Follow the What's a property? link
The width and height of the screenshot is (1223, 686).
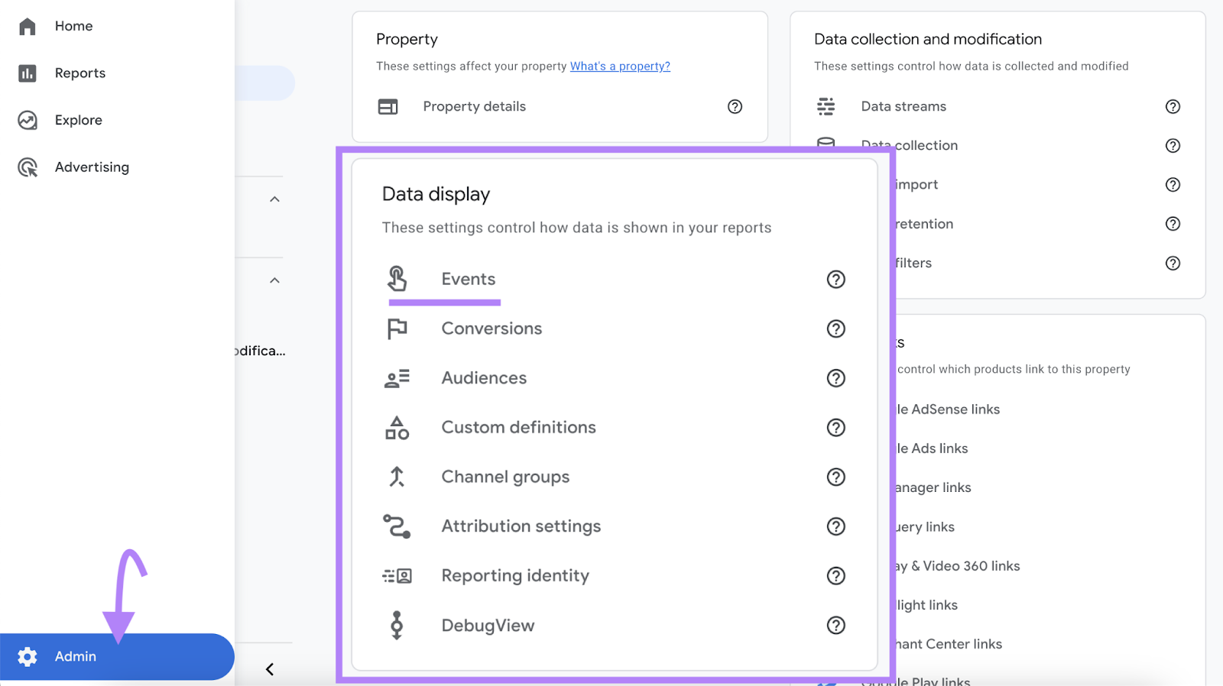(x=620, y=66)
